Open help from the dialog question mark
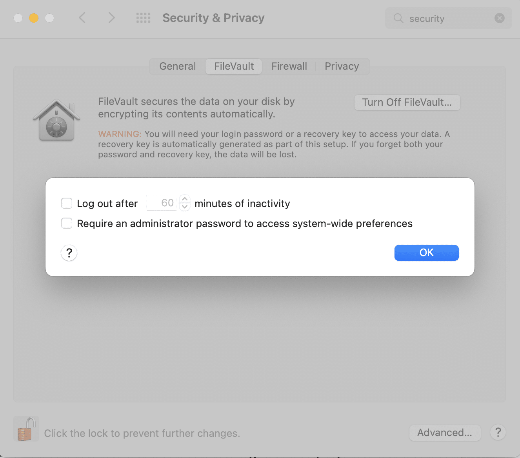Image resolution: width=520 pixels, height=458 pixels. pos(69,253)
